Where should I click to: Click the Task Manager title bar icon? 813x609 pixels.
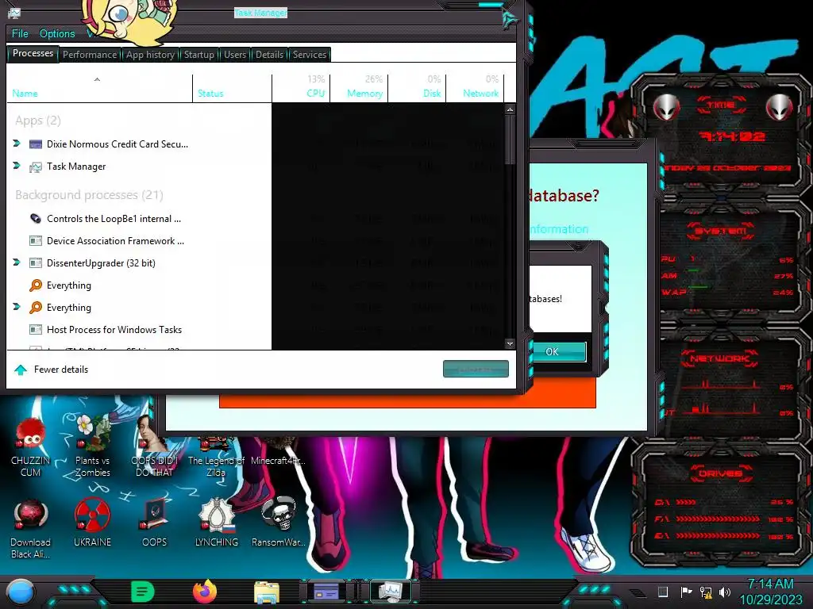coord(14,13)
